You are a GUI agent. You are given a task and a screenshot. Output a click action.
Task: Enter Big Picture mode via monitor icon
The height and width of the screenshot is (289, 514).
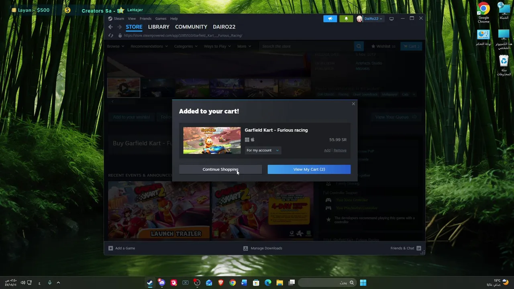(392, 18)
